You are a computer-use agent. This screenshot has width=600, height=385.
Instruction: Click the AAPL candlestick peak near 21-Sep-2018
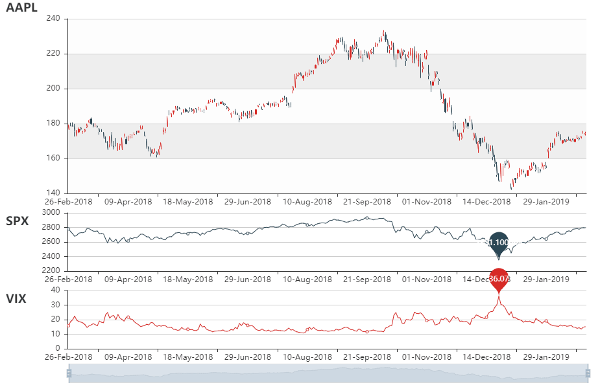tap(384, 34)
